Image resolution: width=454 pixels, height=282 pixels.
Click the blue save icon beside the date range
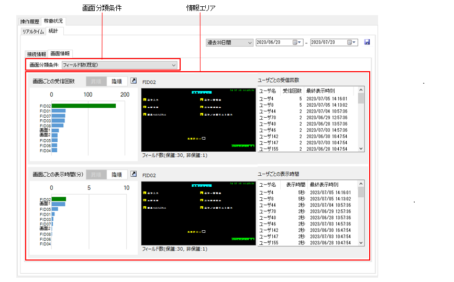coord(367,42)
